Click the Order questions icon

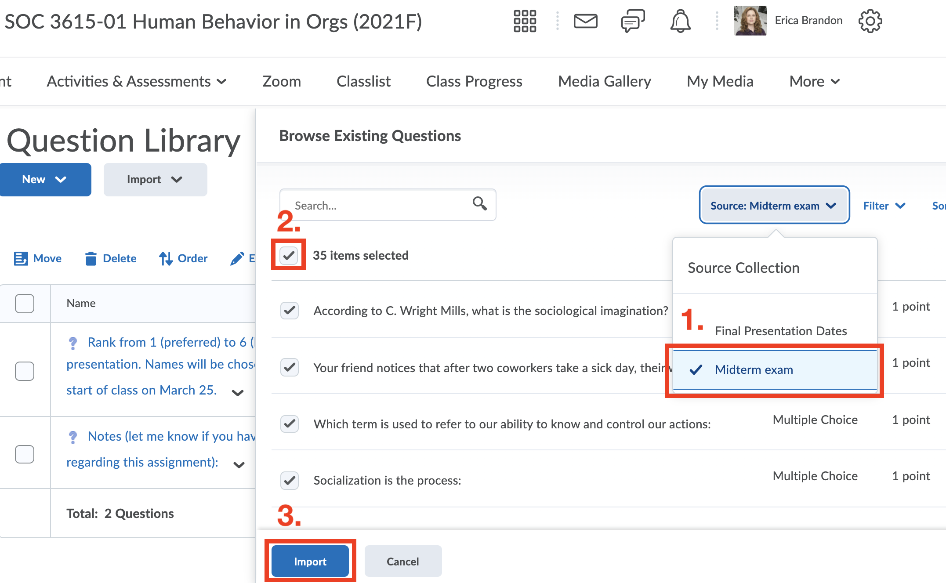point(166,258)
